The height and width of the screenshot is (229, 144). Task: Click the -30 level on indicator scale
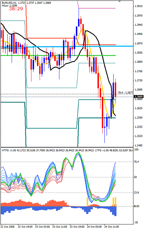pos(136,222)
